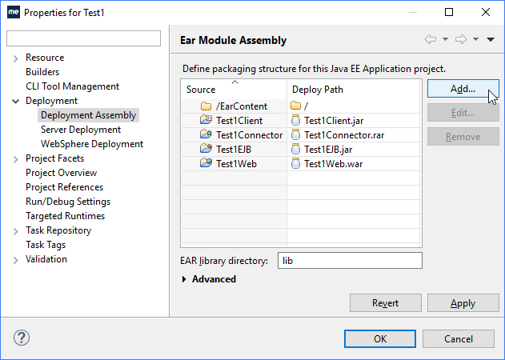Collapse the Deployment tree node

pyautogui.click(x=16, y=101)
